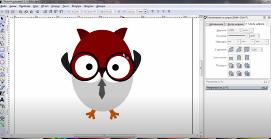Rotate selection 90 degrees counter-clockwise

click(21, 12)
